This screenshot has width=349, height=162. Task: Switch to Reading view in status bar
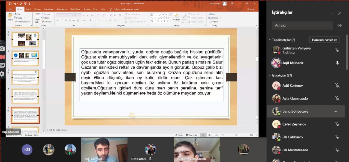216,135
